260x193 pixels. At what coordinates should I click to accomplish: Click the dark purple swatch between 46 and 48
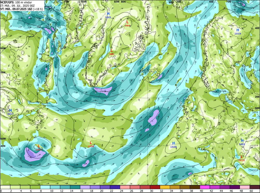coord(235,187)
